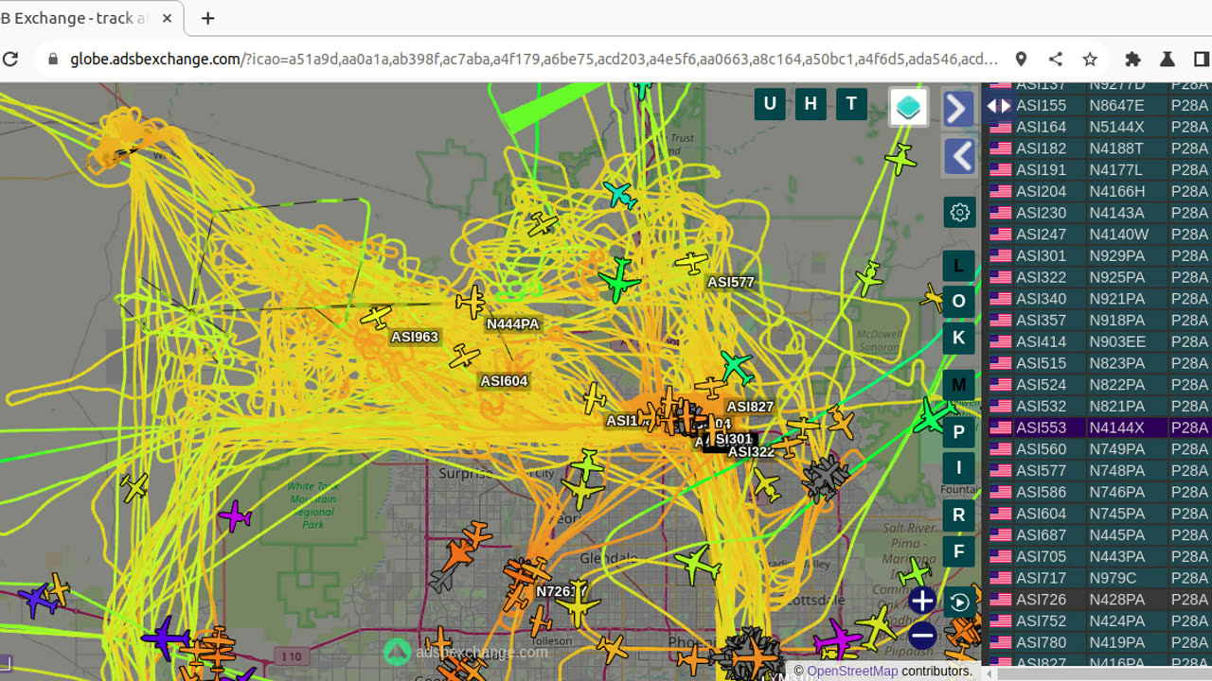Click registration N822PA in the table
The width and height of the screenshot is (1212, 681).
coord(1116,385)
